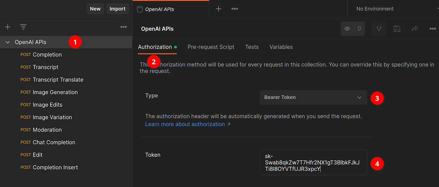Select the Chat Completion request

[x=54, y=142]
